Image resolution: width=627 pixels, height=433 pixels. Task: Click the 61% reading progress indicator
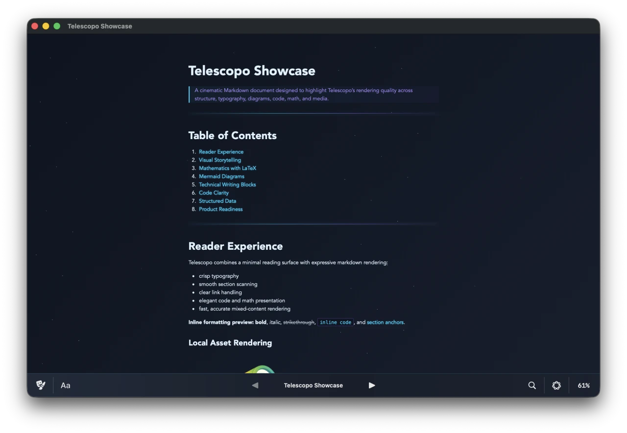pyautogui.click(x=583, y=385)
